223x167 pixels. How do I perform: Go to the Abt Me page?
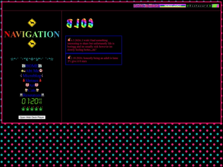point(32,71)
